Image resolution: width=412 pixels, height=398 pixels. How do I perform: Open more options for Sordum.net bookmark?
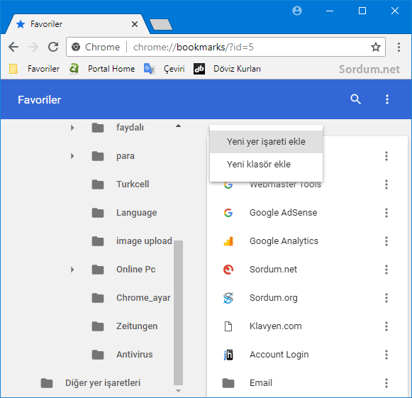(386, 270)
